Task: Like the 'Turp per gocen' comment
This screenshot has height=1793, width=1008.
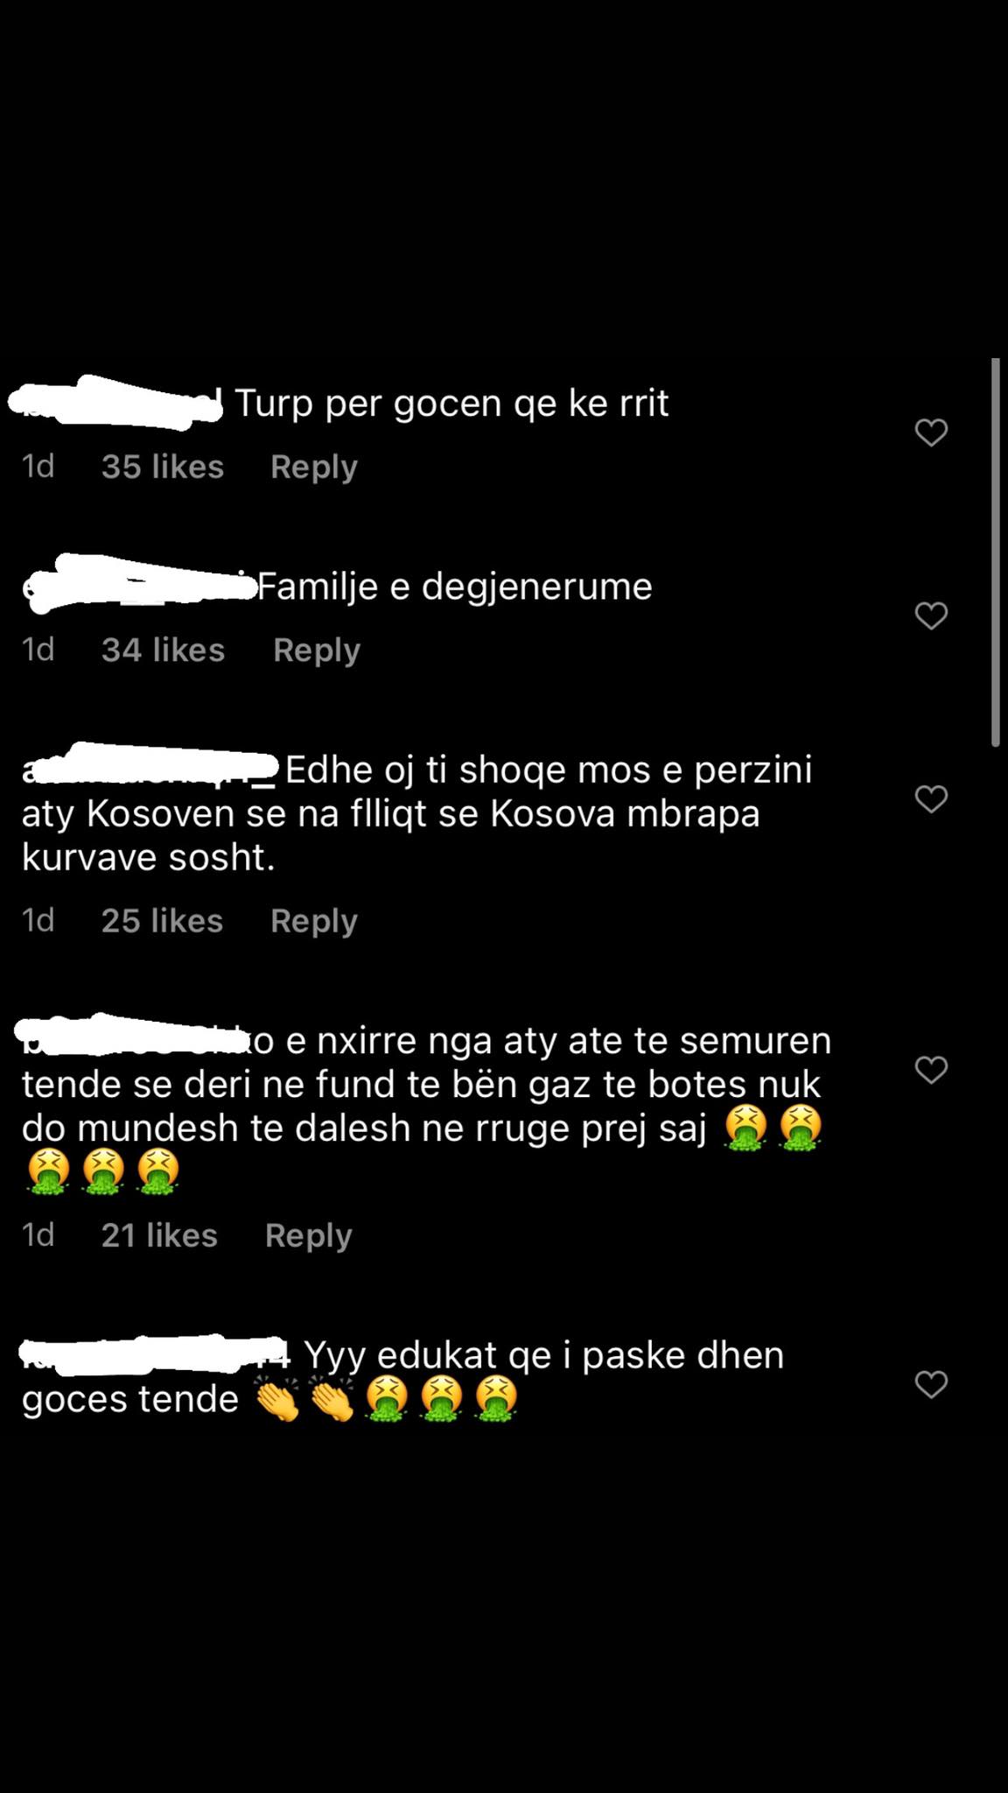Action: tap(931, 432)
